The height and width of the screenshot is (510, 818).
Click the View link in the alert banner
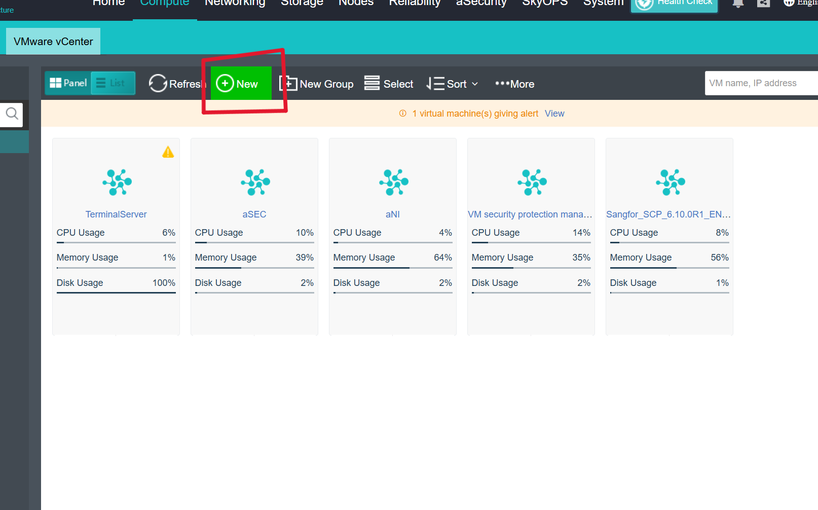554,113
